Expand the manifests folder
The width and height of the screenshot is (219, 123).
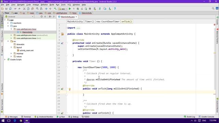coord(8,23)
